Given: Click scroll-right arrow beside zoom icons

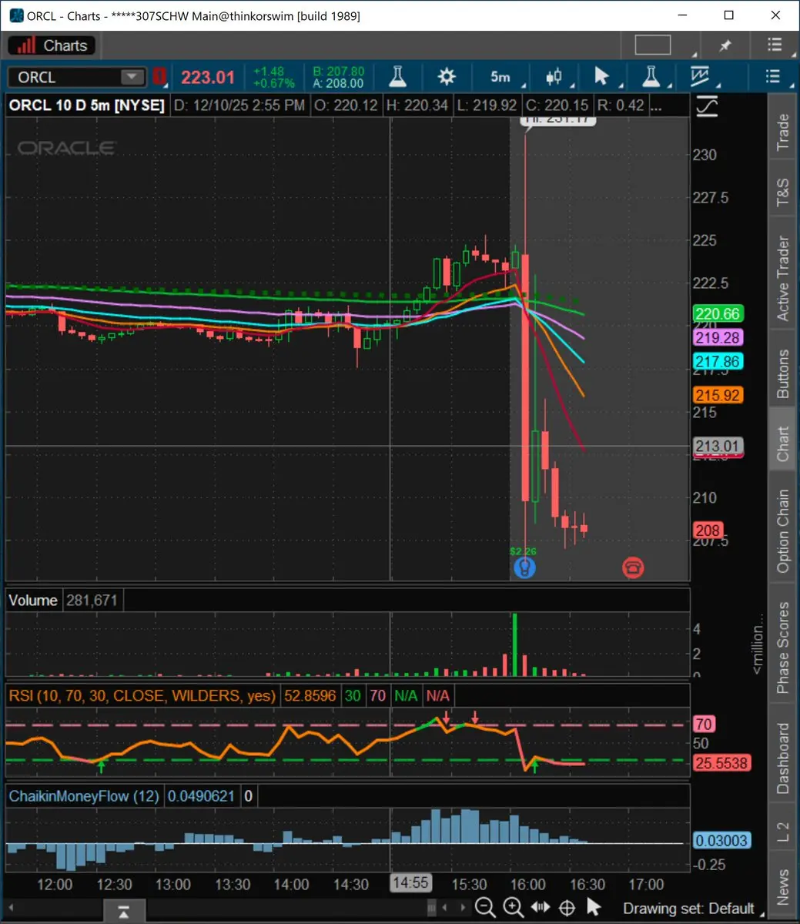Looking at the screenshot, I should (463, 908).
